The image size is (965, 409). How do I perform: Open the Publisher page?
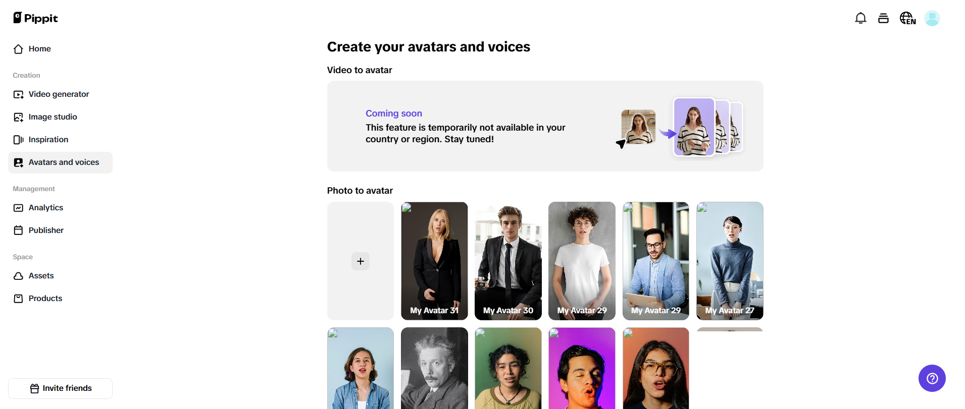46,230
